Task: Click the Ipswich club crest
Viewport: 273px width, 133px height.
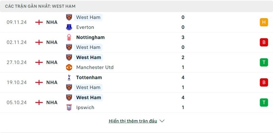Action: coord(69,107)
